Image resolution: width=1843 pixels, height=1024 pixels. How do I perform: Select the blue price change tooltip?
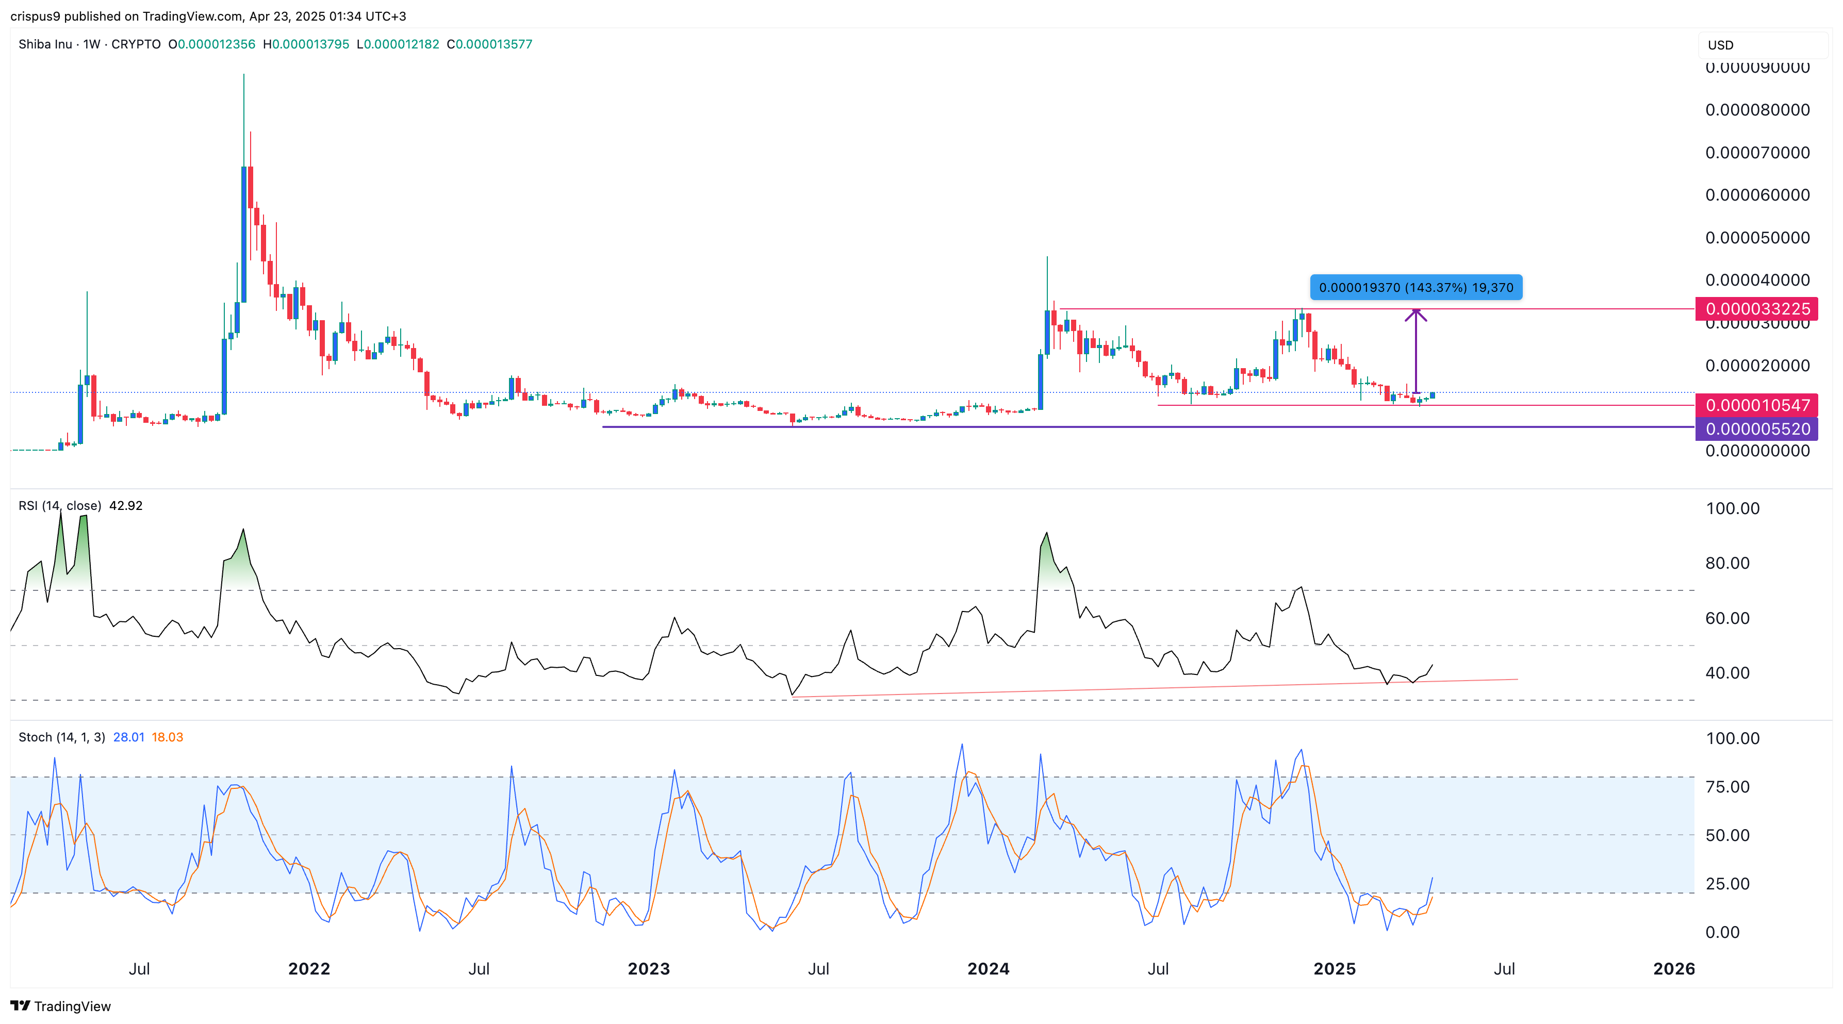[1416, 287]
